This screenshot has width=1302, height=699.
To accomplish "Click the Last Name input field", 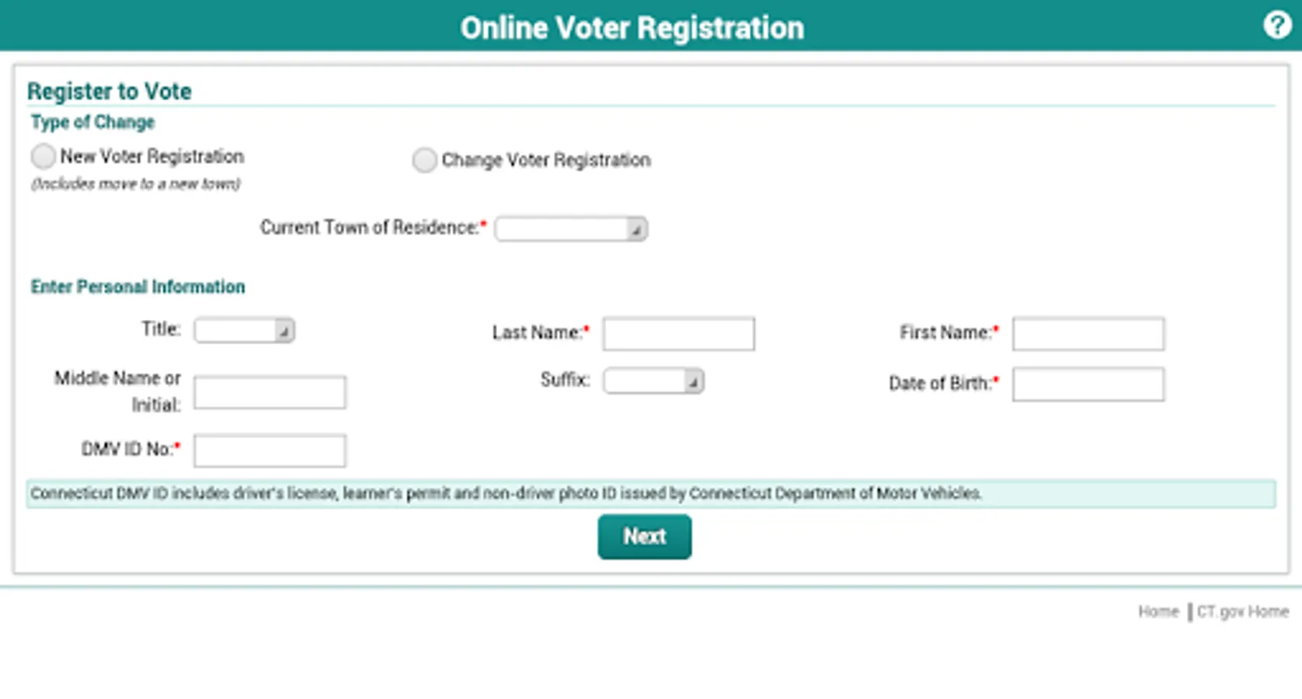I will (678, 334).
